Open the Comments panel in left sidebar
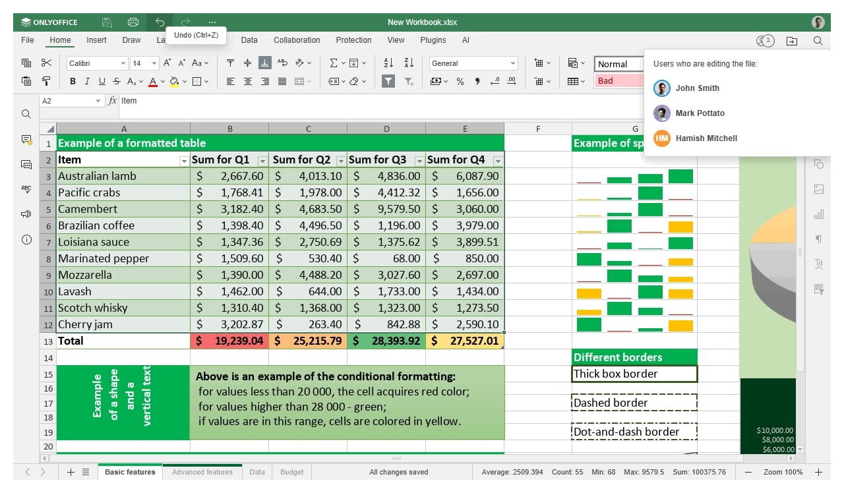 click(26, 140)
